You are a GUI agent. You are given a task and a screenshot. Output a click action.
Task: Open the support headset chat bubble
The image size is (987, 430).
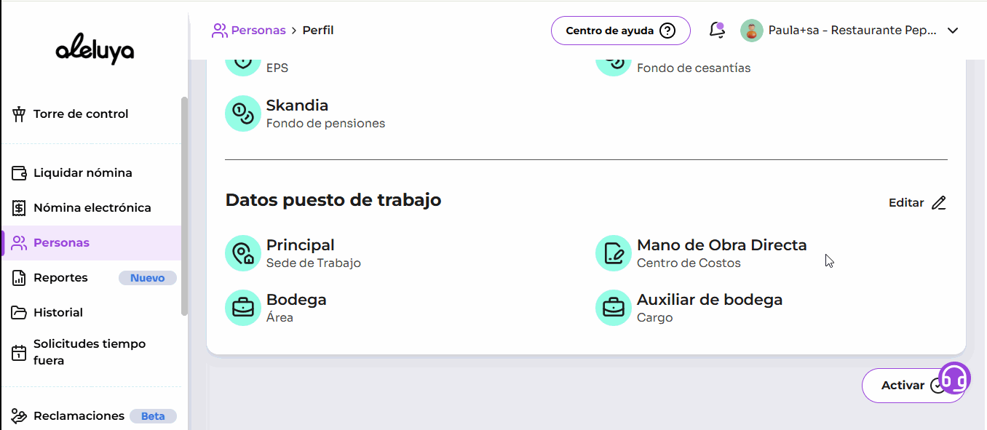coord(954,379)
